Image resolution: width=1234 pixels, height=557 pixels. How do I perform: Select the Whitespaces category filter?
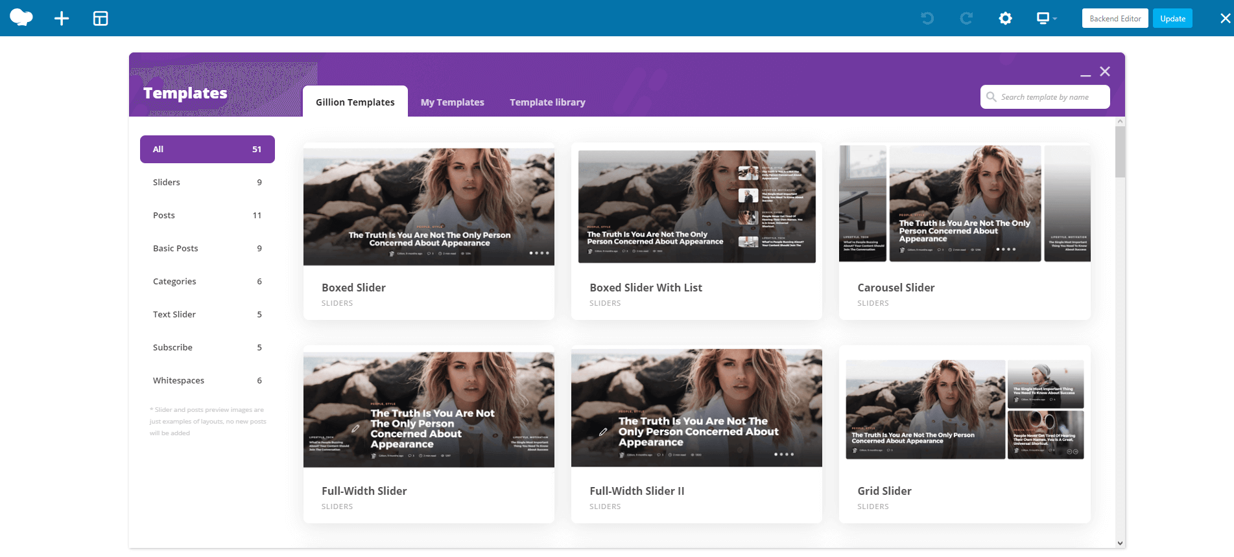(x=208, y=380)
